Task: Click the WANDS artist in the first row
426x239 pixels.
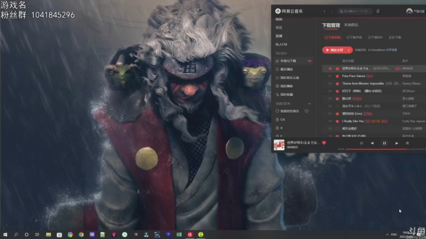Action: point(407,69)
